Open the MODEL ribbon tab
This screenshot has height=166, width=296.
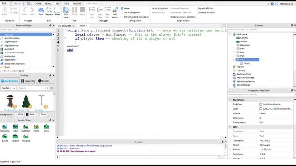(x=48, y=4)
